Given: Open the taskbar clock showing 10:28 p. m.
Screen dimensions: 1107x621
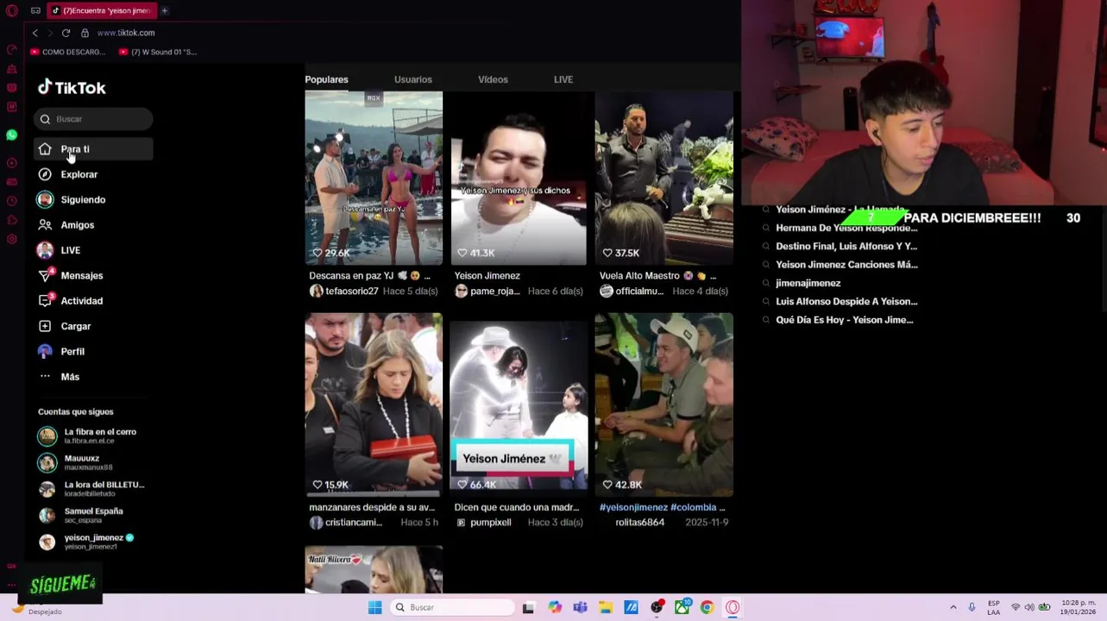Looking at the screenshot, I should point(1079,607).
